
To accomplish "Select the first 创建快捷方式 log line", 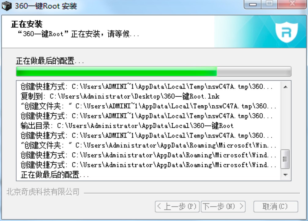I will [x=122, y=86].
